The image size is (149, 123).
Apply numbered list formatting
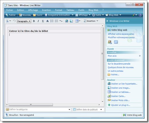point(52,21)
